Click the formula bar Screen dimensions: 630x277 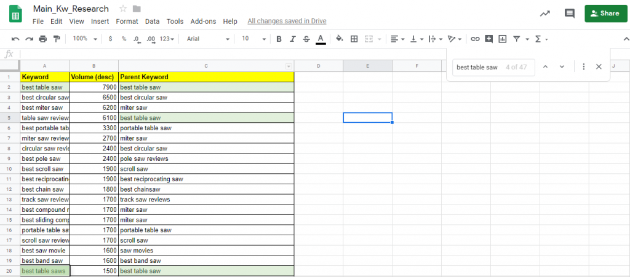tap(233, 54)
